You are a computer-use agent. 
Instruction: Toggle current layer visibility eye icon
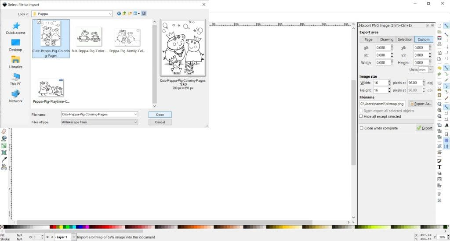47,237
